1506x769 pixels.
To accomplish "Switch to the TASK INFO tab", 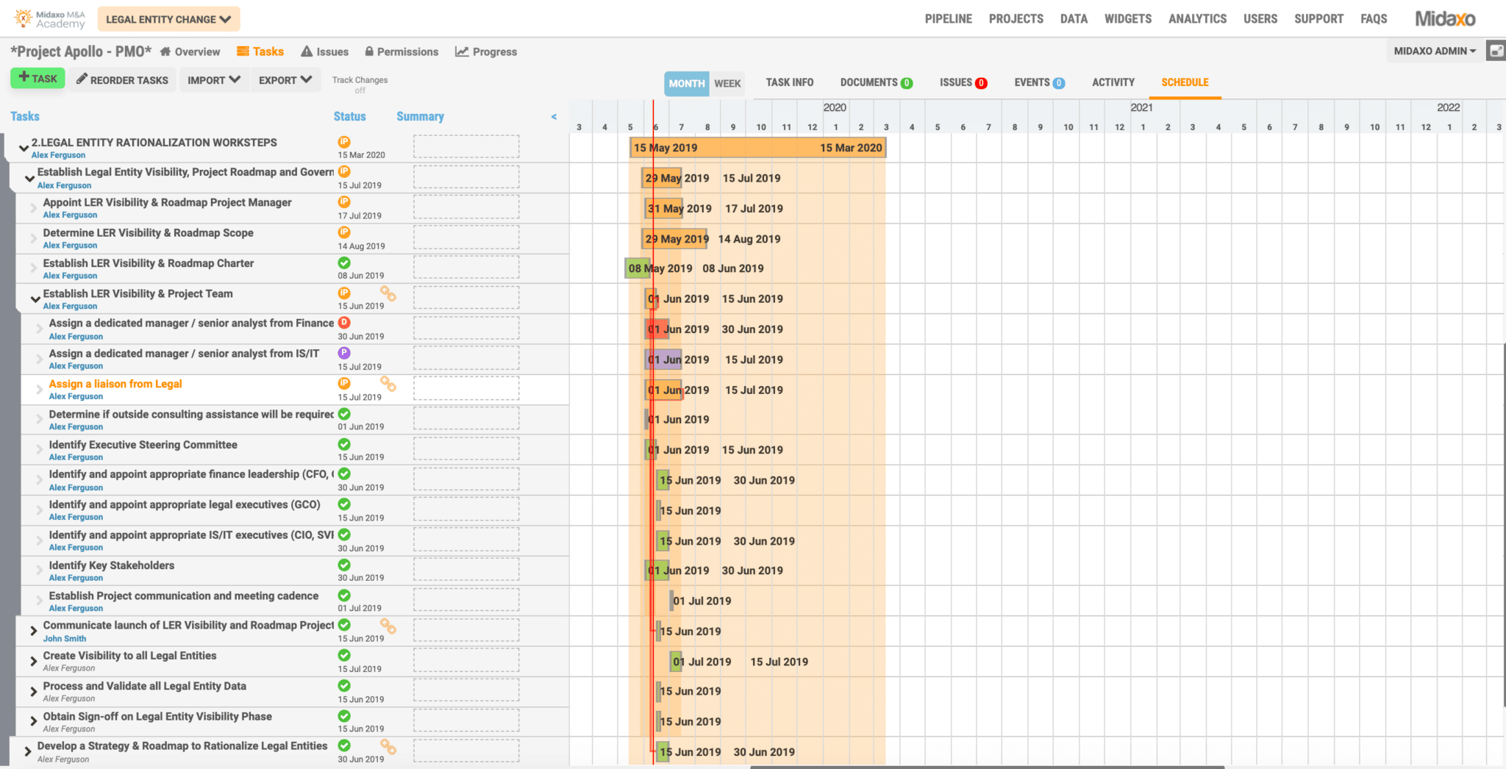I will (x=789, y=82).
